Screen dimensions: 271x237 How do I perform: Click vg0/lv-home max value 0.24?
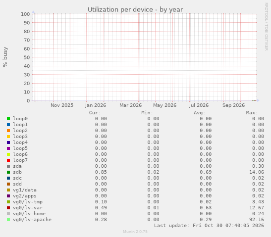(x=258, y=214)
